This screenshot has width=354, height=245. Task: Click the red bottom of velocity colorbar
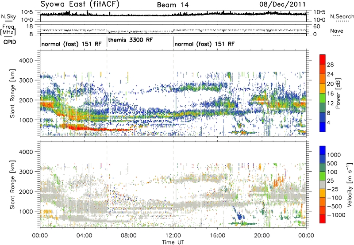323,219
